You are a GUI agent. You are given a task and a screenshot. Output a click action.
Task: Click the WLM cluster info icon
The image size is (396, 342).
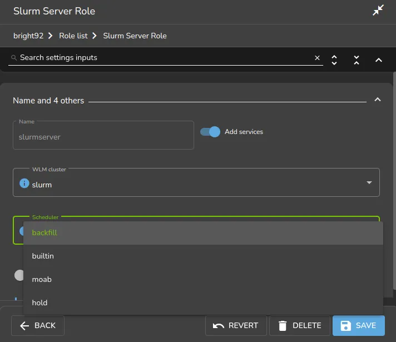tap(24, 184)
